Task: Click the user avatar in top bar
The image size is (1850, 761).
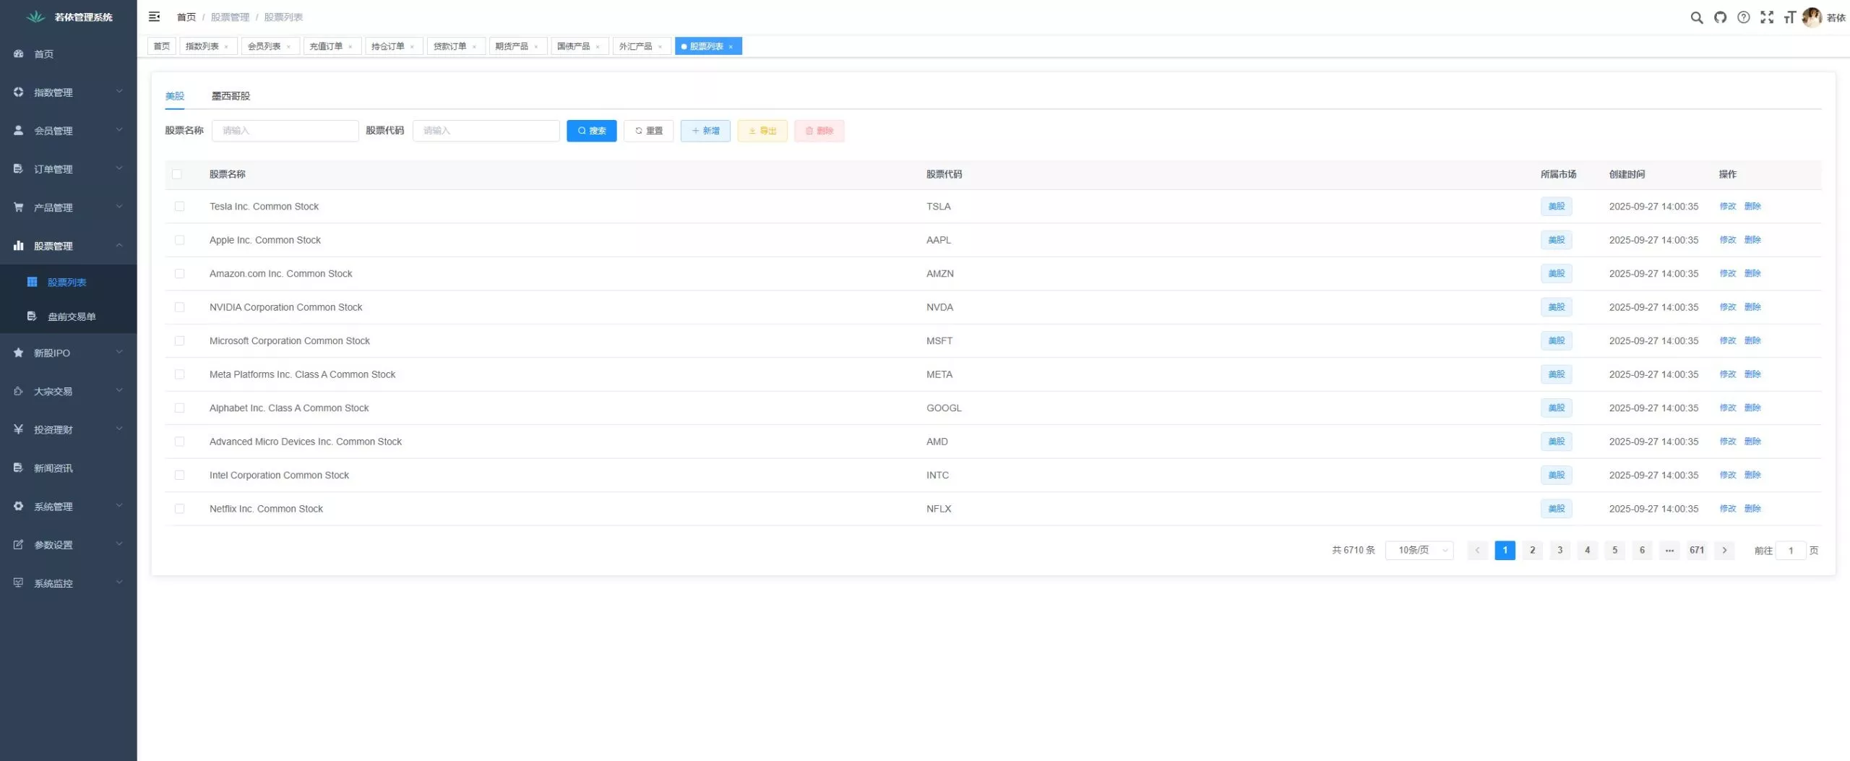Action: 1811,17
